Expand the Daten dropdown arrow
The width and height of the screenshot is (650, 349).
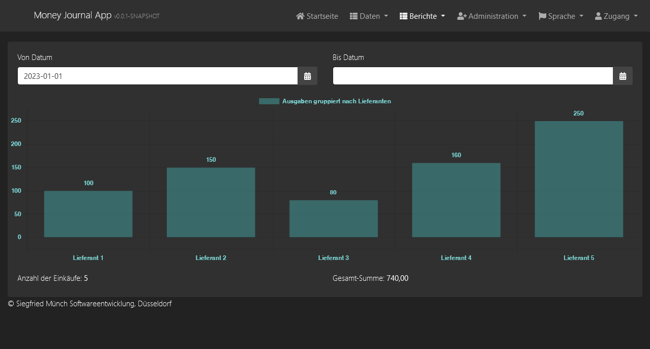coord(386,16)
